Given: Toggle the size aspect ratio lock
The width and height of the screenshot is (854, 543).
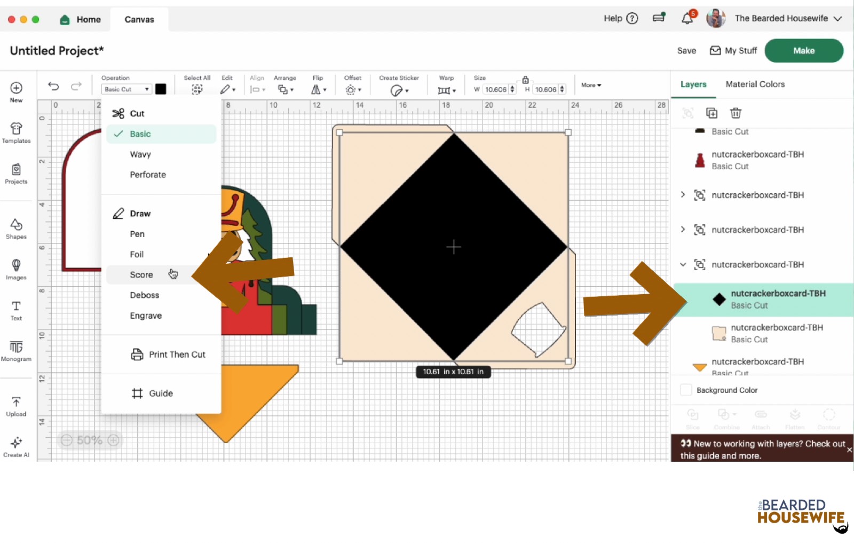Looking at the screenshot, I should pos(525,80).
